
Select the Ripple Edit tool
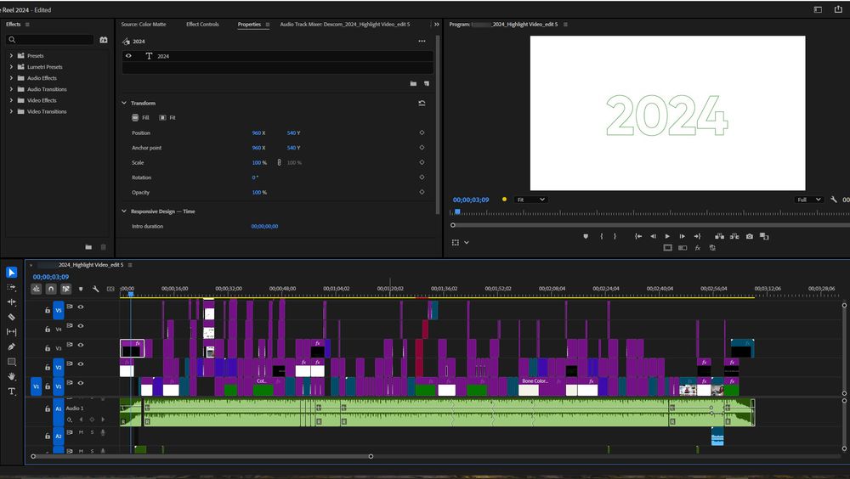click(12, 302)
